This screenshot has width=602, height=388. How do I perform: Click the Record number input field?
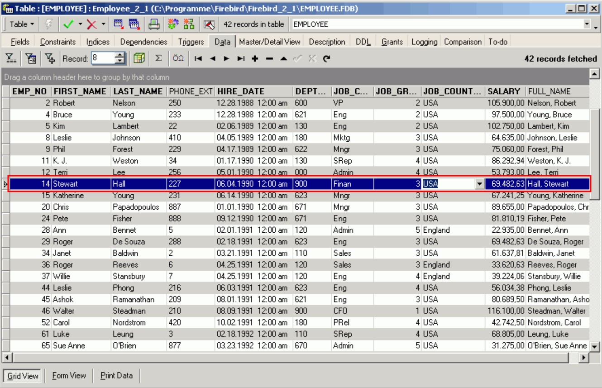102,58
